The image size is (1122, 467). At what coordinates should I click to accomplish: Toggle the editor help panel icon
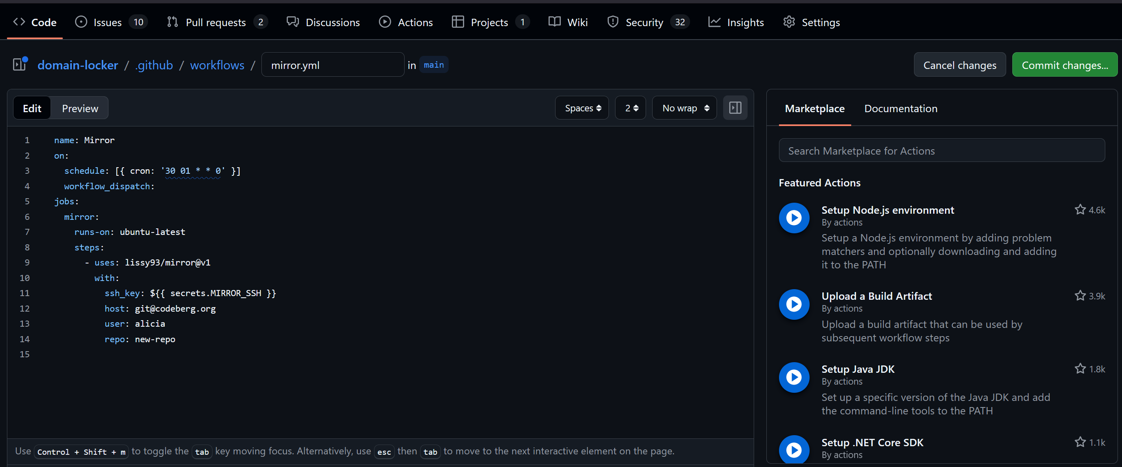(735, 108)
